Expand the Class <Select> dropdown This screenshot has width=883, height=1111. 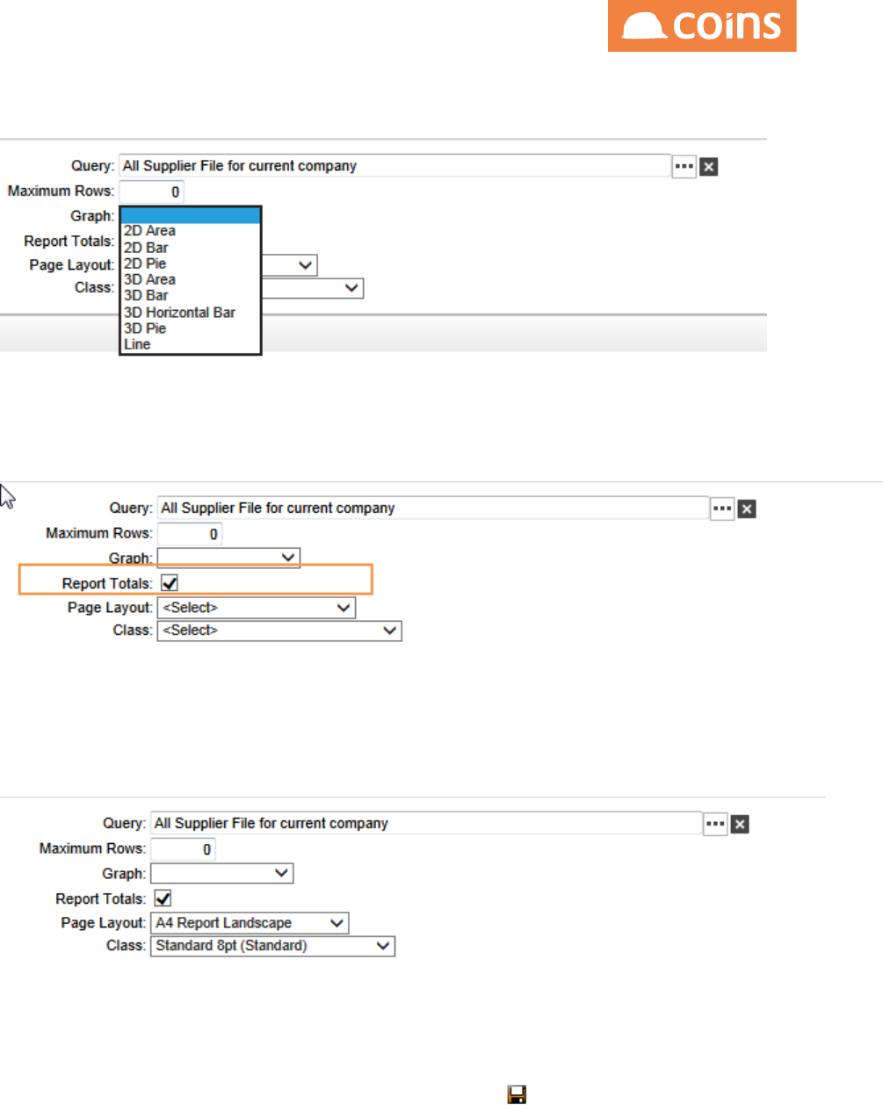279,631
